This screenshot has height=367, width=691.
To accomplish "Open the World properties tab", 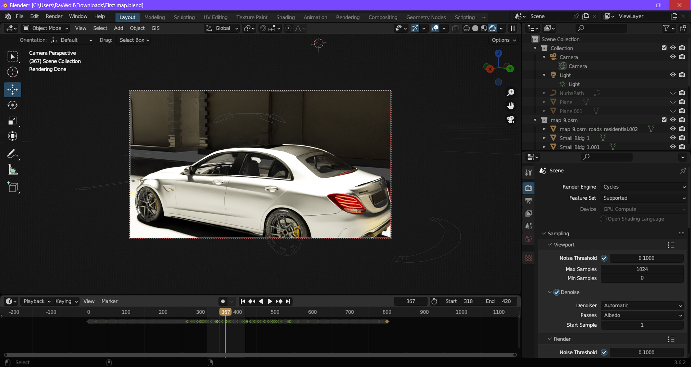I will [x=529, y=239].
